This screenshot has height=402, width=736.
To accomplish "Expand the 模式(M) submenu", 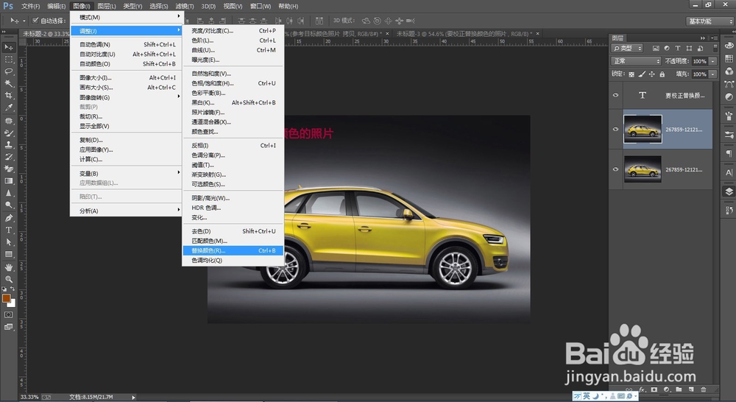I will point(126,17).
